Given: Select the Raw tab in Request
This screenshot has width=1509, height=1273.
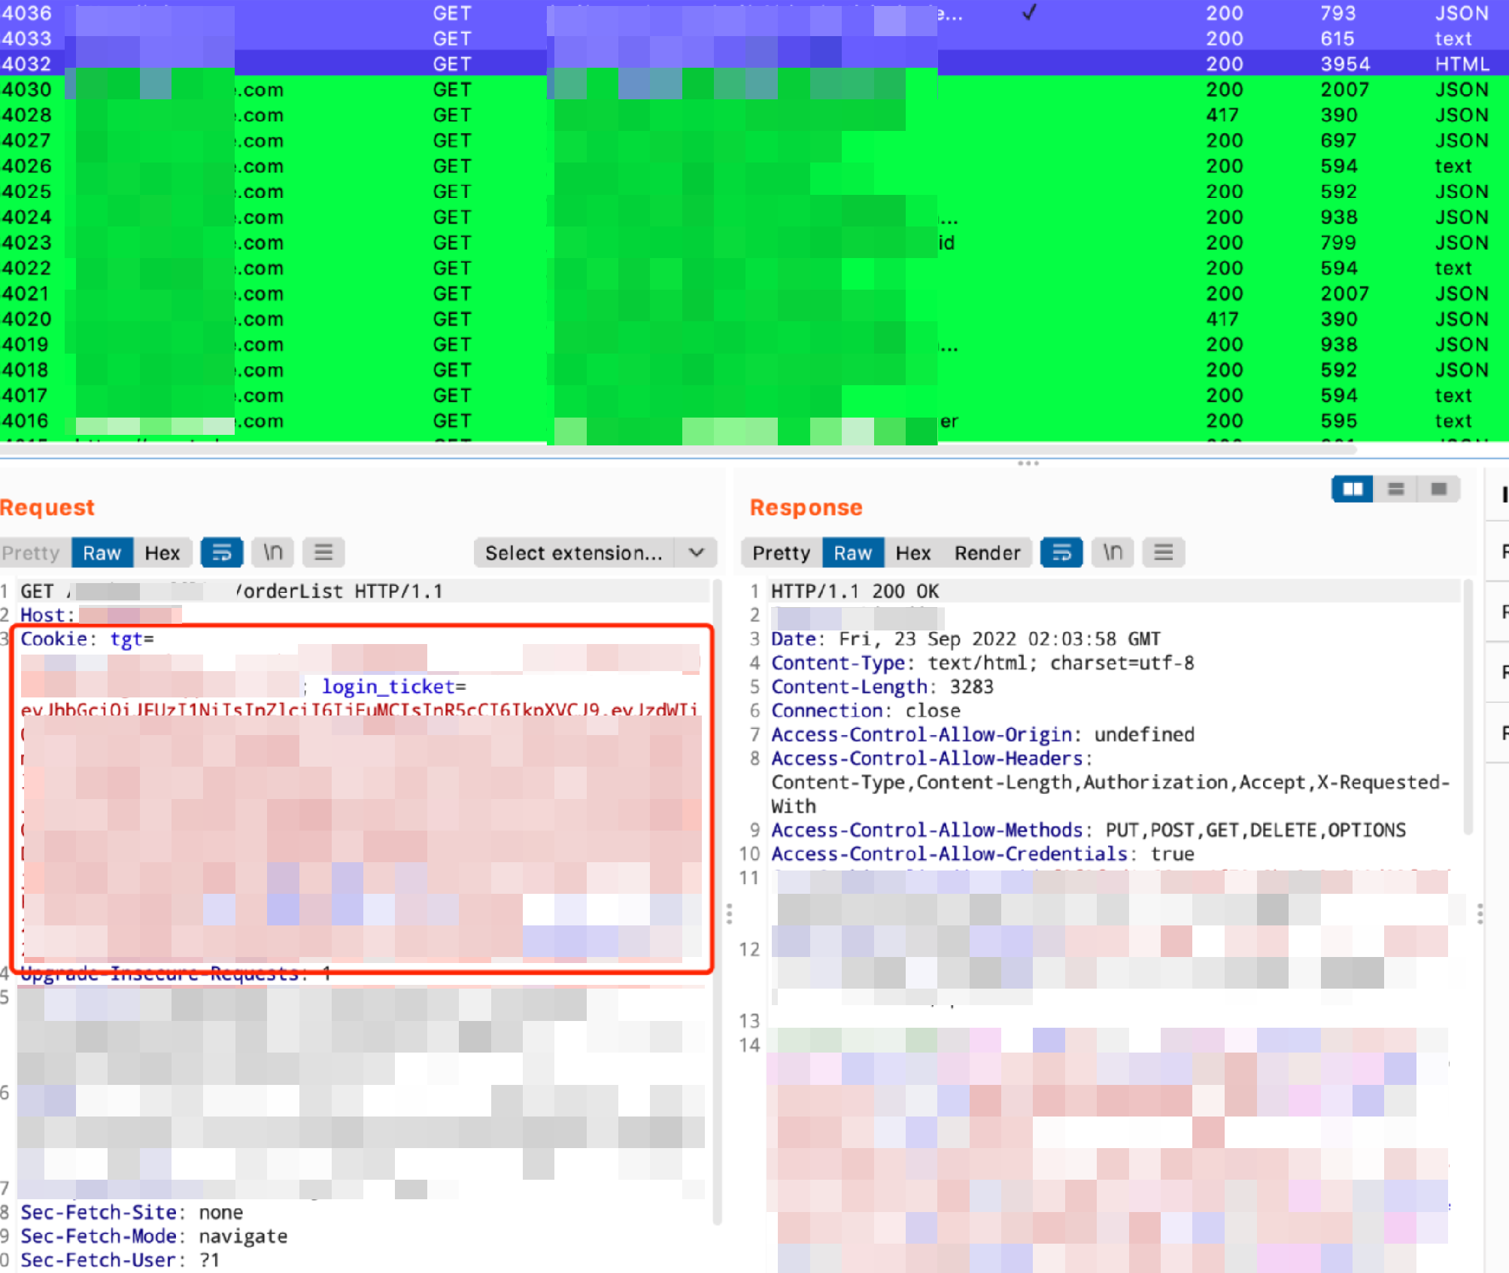Looking at the screenshot, I should (x=102, y=553).
